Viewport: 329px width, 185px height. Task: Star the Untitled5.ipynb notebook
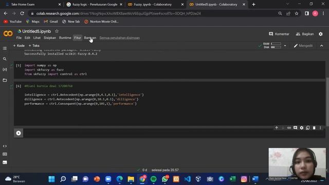[x=57, y=31]
